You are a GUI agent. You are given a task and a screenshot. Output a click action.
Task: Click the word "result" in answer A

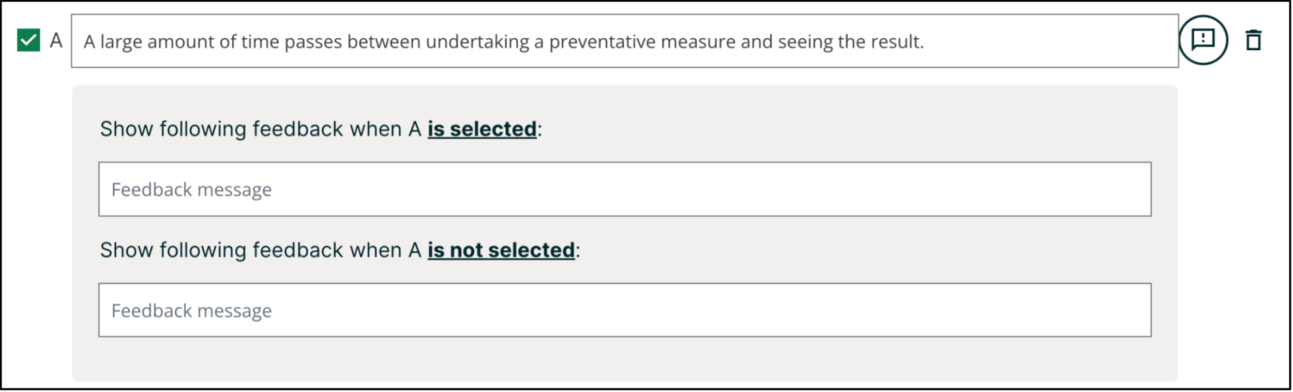tap(895, 42)
